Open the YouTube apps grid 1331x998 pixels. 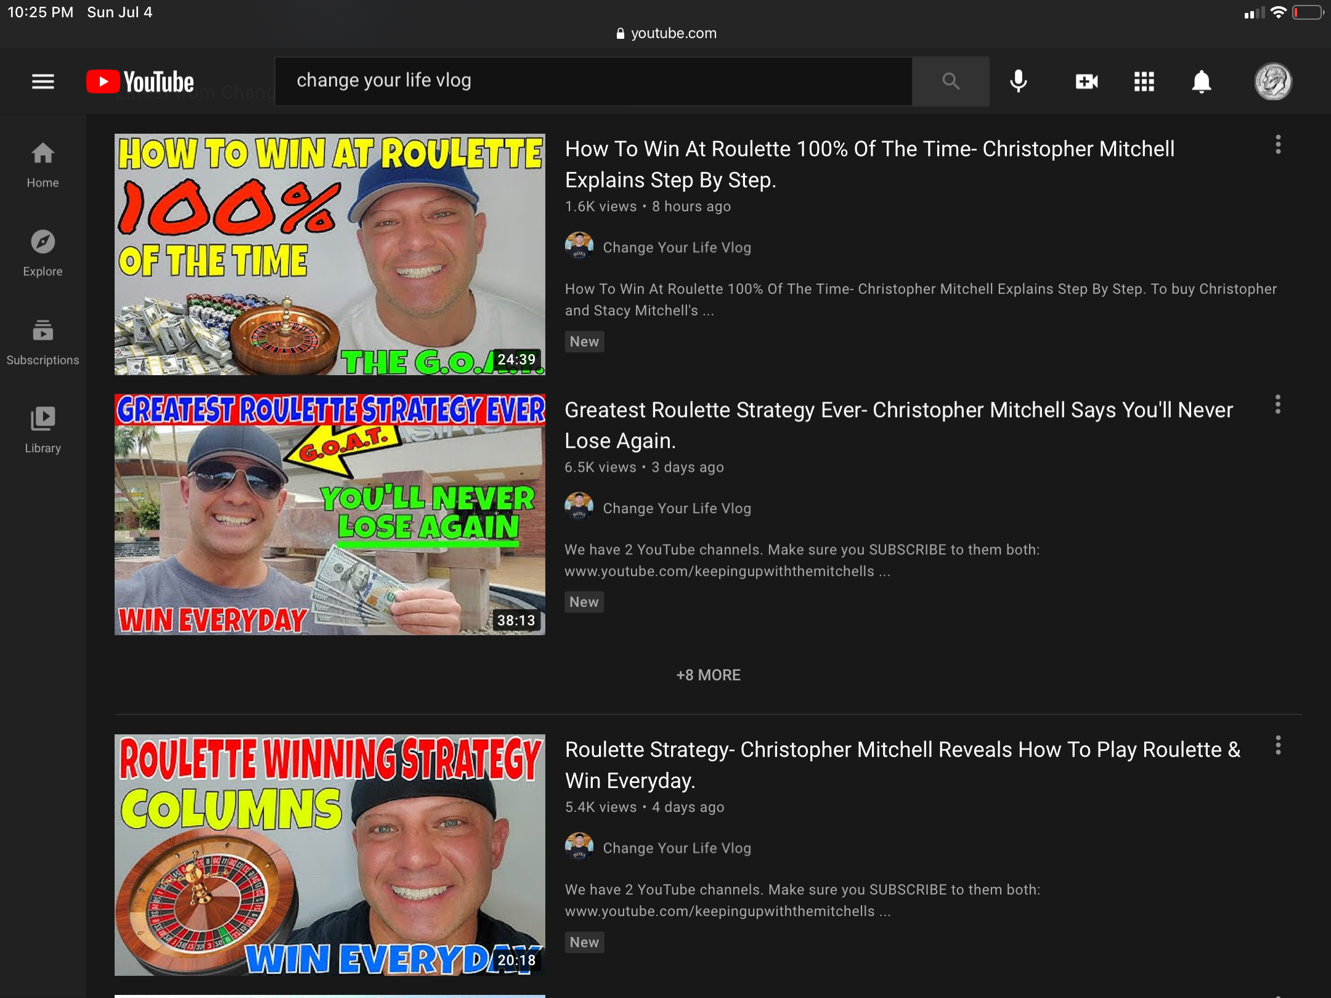pos(1144,81)
